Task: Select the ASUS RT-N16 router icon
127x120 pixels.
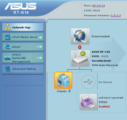Action: [80, 58]
